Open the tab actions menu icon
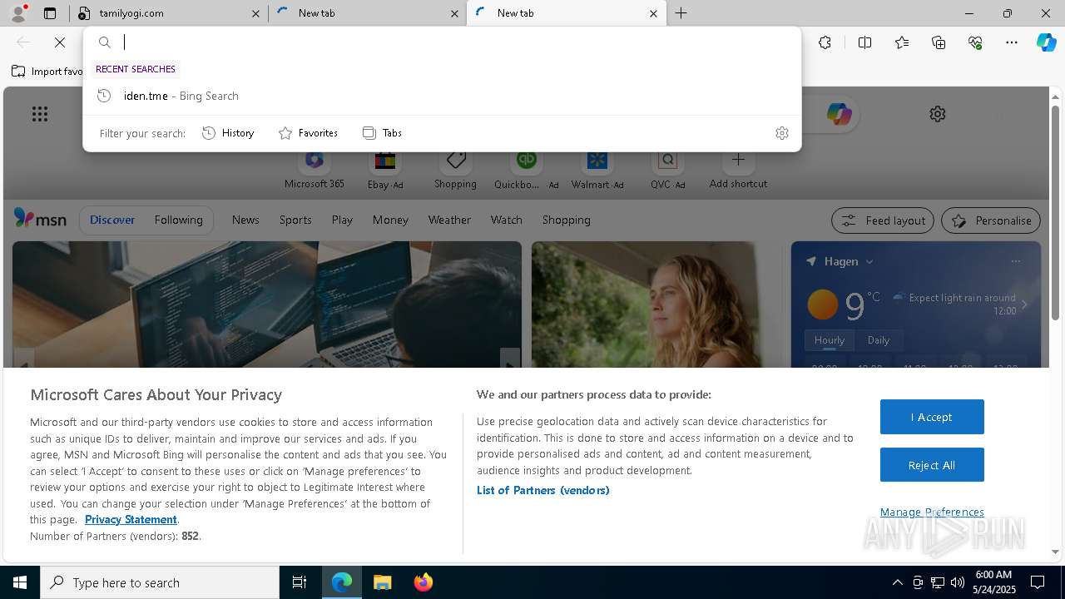This screenshot has height=599, width=1065. click(x=50, y=13)
